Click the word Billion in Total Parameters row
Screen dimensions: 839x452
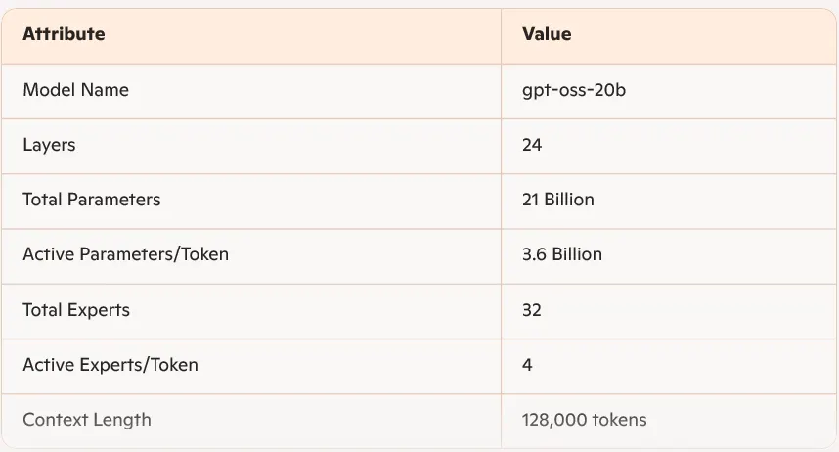point(569,200)
